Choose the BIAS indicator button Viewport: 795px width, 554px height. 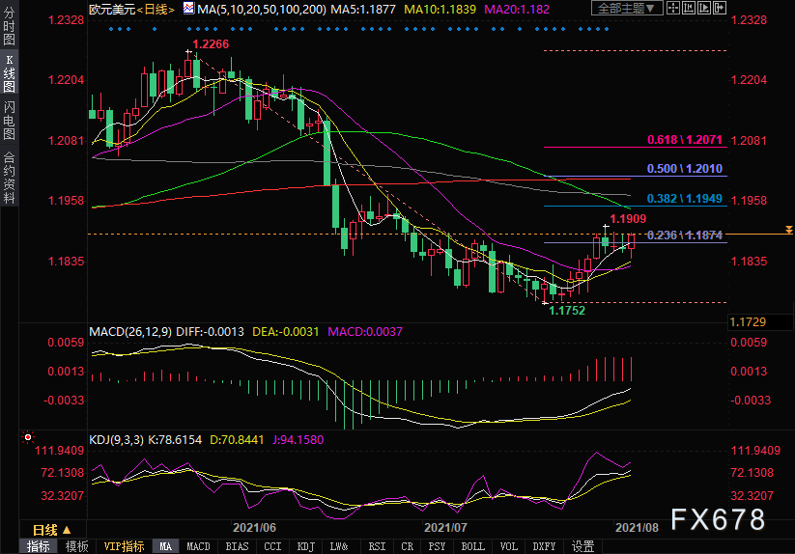click(x=238, y=546)
